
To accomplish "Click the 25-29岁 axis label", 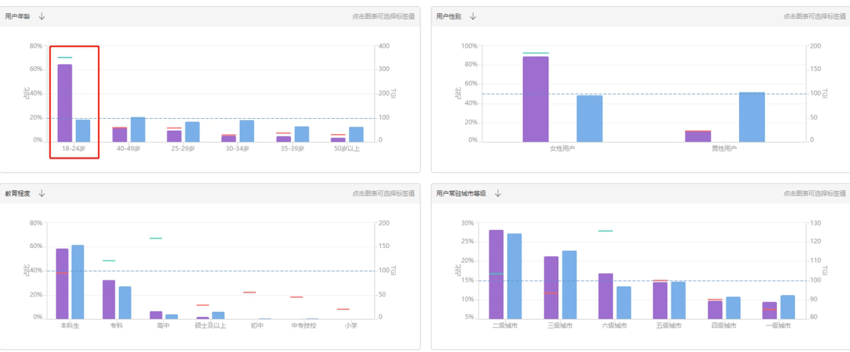I will pyautogui.click(x=183, y=149).
